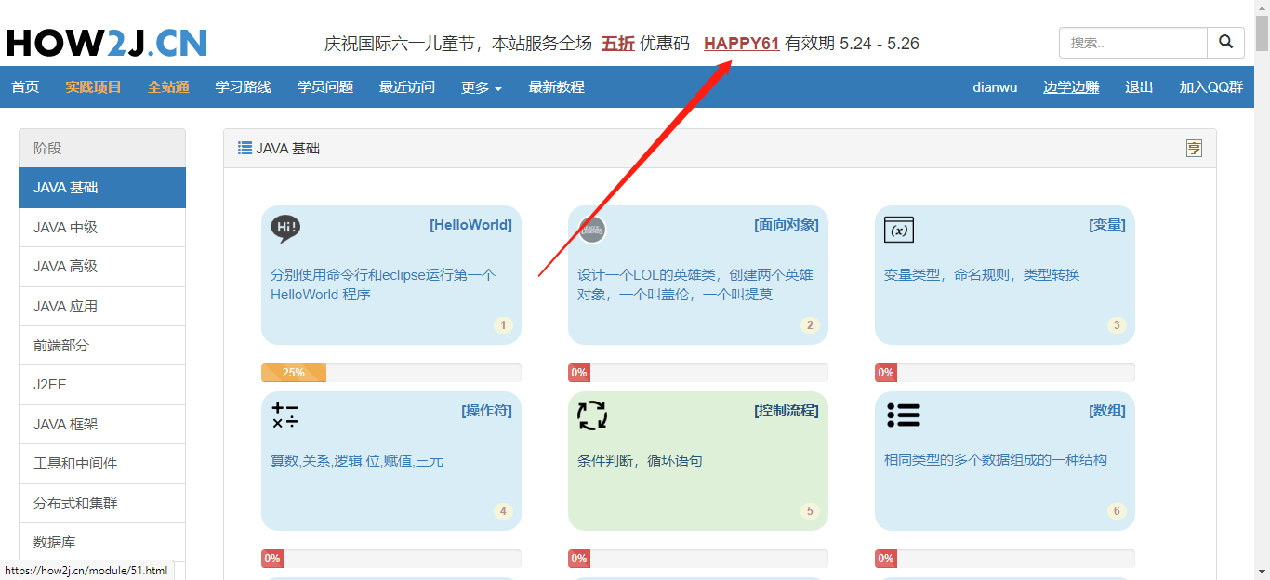
Task: Select JAVA 基础 in the stage sidebar
Action: point(102,188)
